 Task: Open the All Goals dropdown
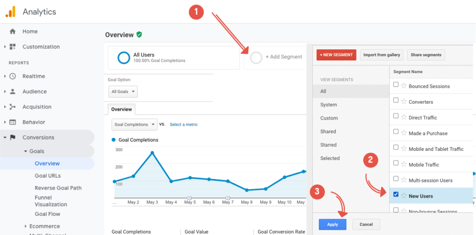(123, 92)
